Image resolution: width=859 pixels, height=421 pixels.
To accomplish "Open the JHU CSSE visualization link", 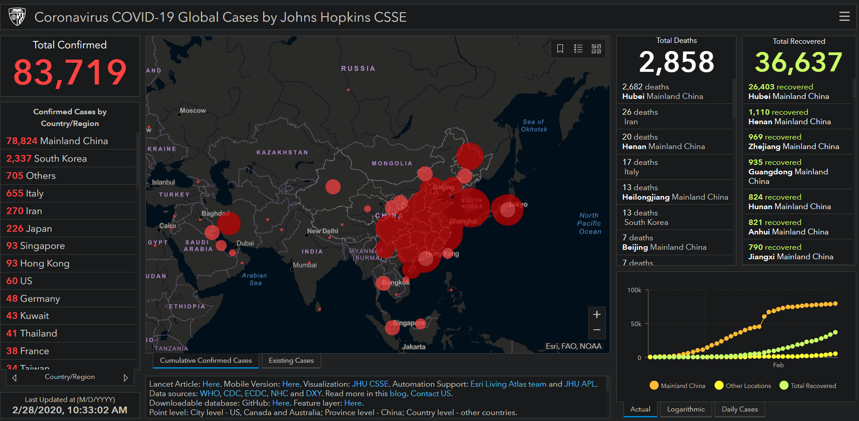I will (x=370, y=384).
